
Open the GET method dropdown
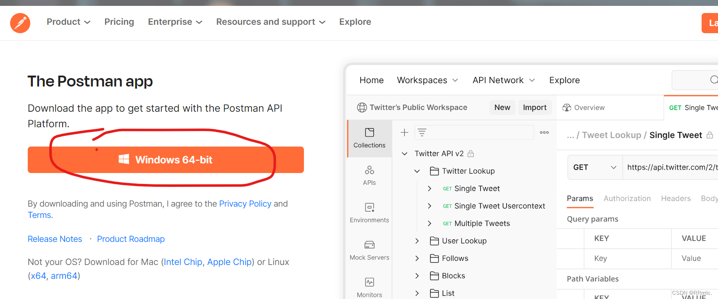[x=595, y=167]
